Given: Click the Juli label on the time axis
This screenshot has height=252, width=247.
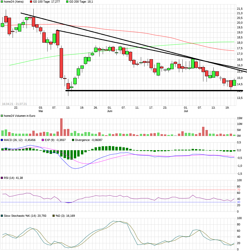Looking at the screenshot, I should click(186, 111).
